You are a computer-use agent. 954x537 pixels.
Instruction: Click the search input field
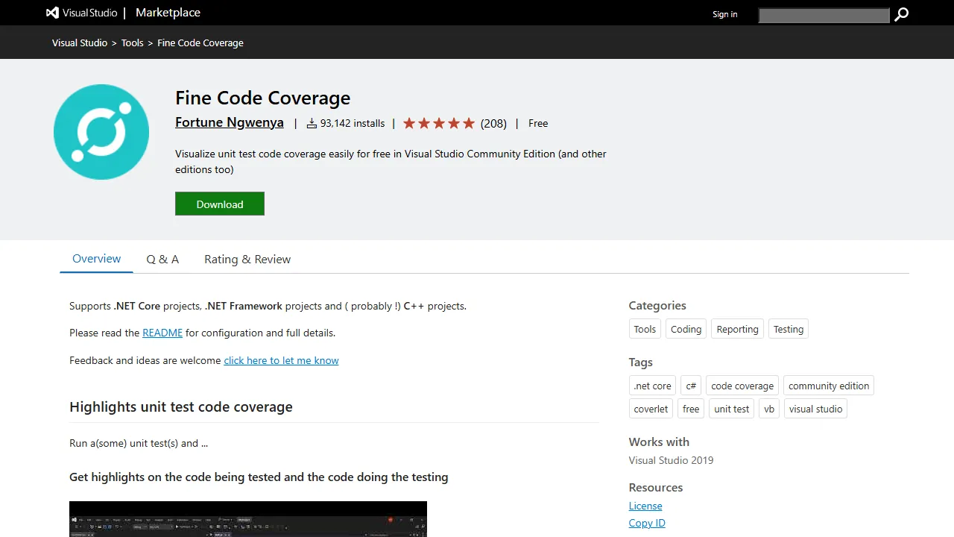(x=824, y=15)
